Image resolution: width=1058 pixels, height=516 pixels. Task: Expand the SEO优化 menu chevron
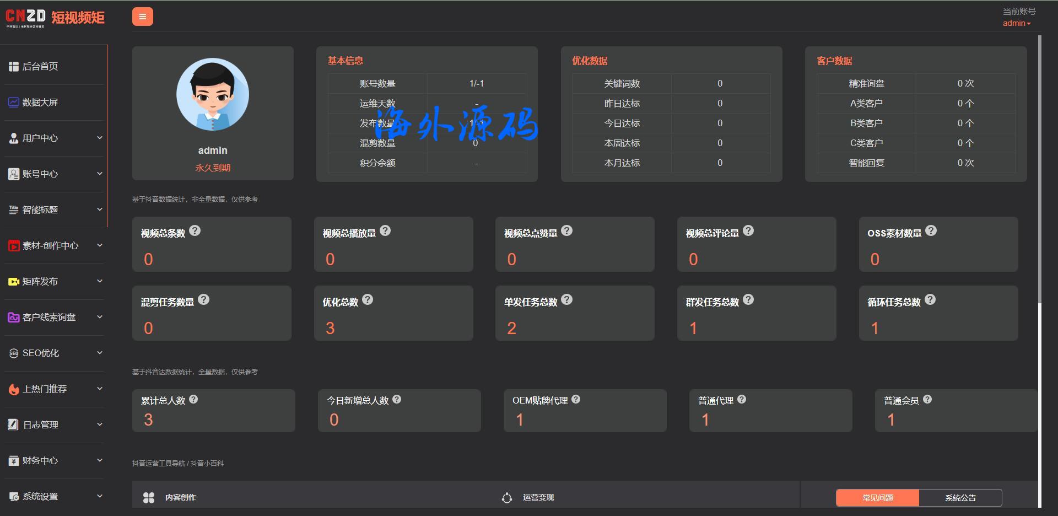tap(100, 353)
